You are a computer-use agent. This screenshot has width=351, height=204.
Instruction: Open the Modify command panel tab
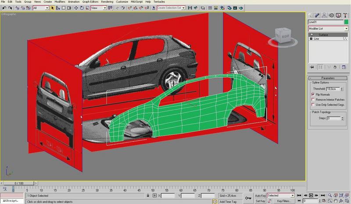pyautogui.click(x=317, y=15)
